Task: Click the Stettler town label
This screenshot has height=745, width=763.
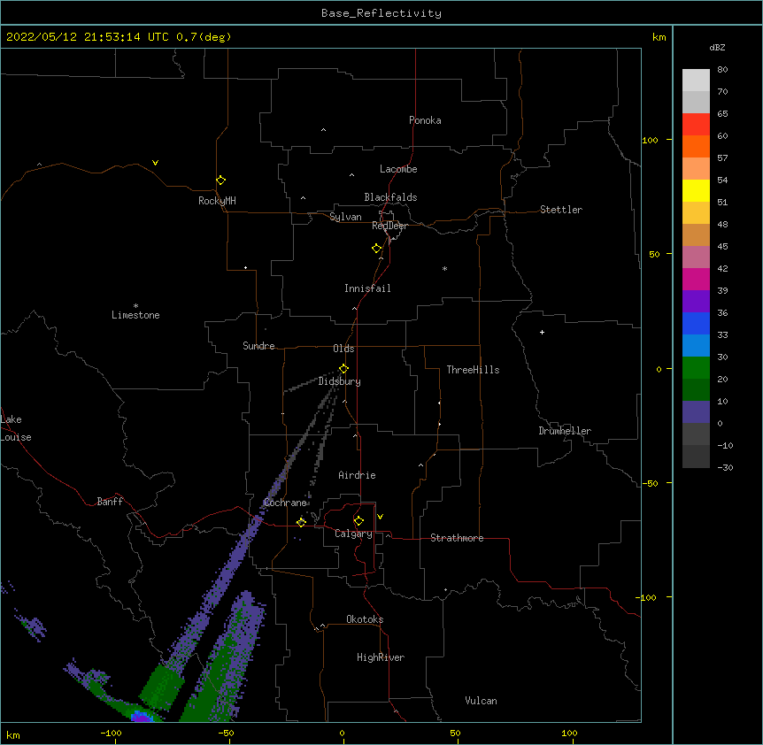Action: (561, 210)
